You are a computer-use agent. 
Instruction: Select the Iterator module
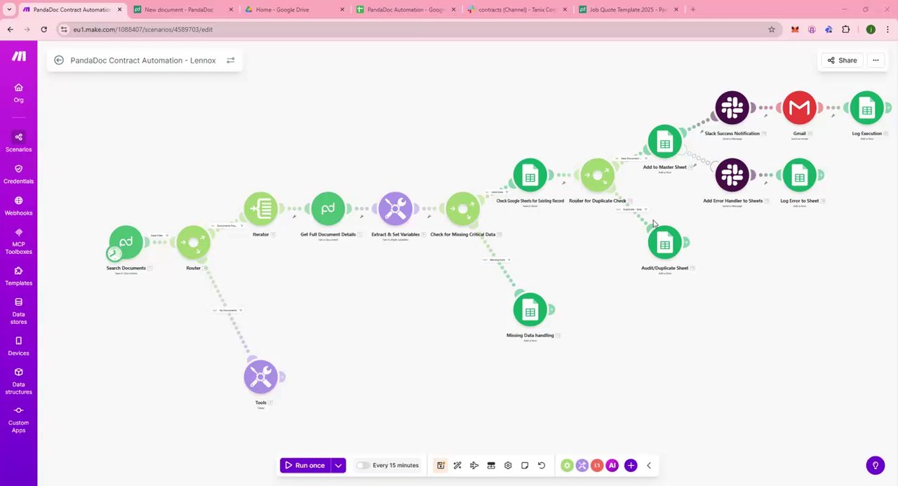click(260, 209)
